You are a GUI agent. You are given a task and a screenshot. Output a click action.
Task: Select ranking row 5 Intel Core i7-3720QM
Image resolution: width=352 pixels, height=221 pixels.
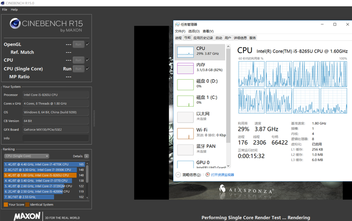[x=44, y=186]
